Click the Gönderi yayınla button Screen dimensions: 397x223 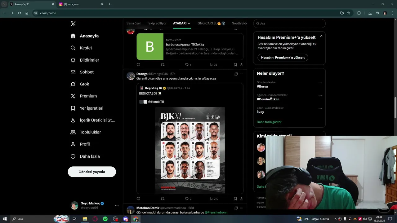click(92, 172)
